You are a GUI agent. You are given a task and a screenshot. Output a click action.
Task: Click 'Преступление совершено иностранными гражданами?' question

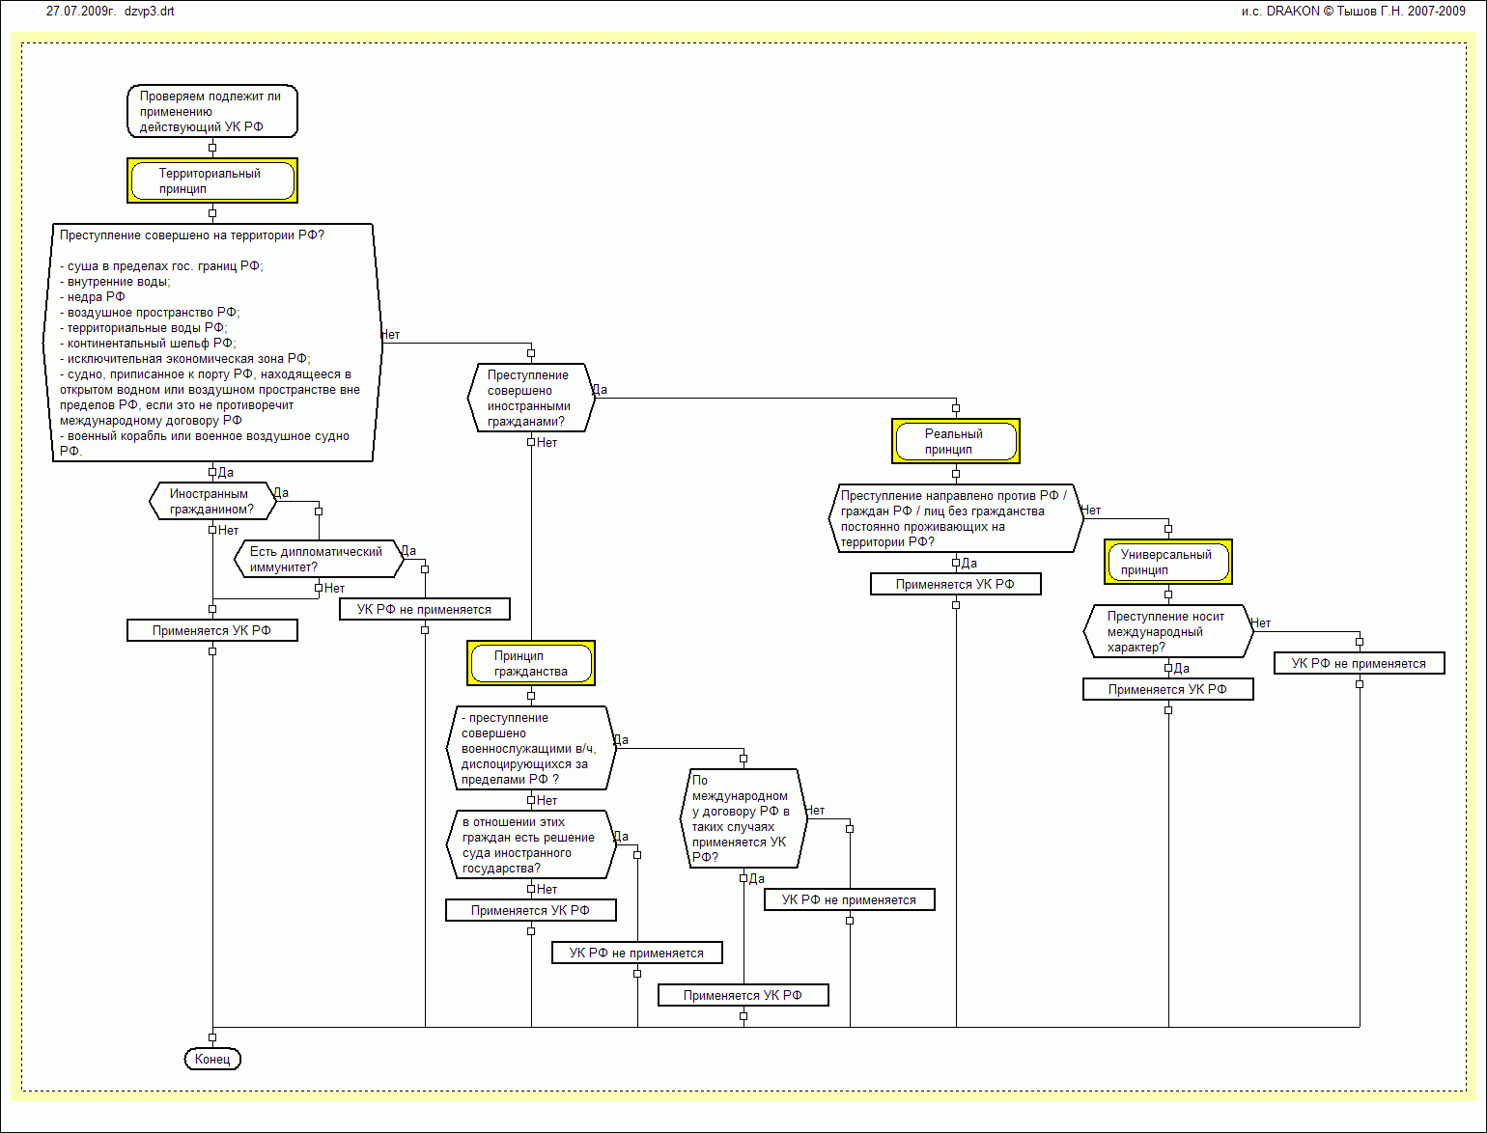click(x=530, y=399)
